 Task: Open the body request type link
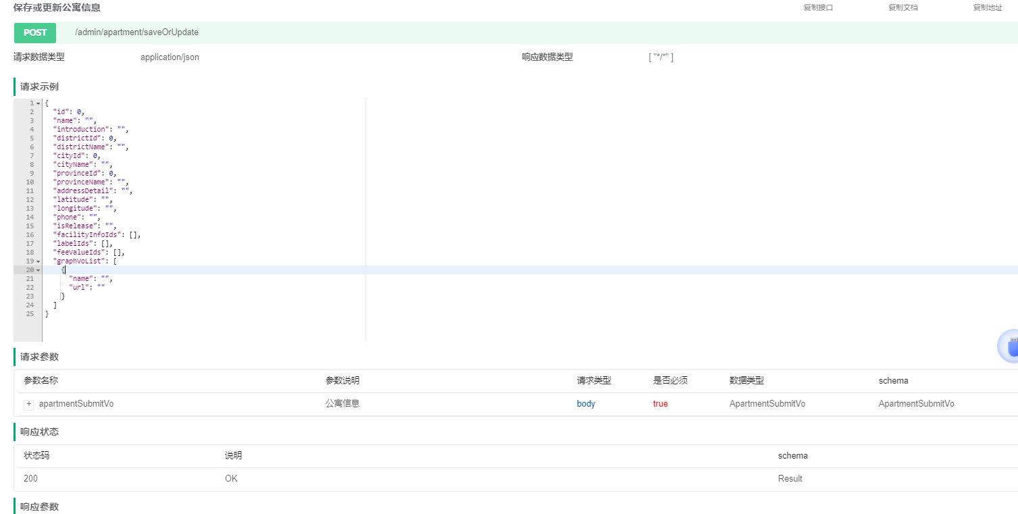(x=585, y=404)
